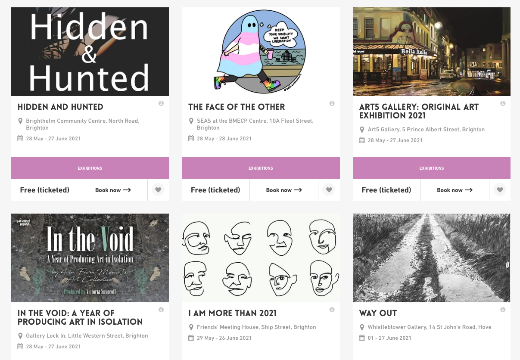The image size is (520, 360).
Task: Open info icon for The Face of the Other
Action: click(332, 103)
